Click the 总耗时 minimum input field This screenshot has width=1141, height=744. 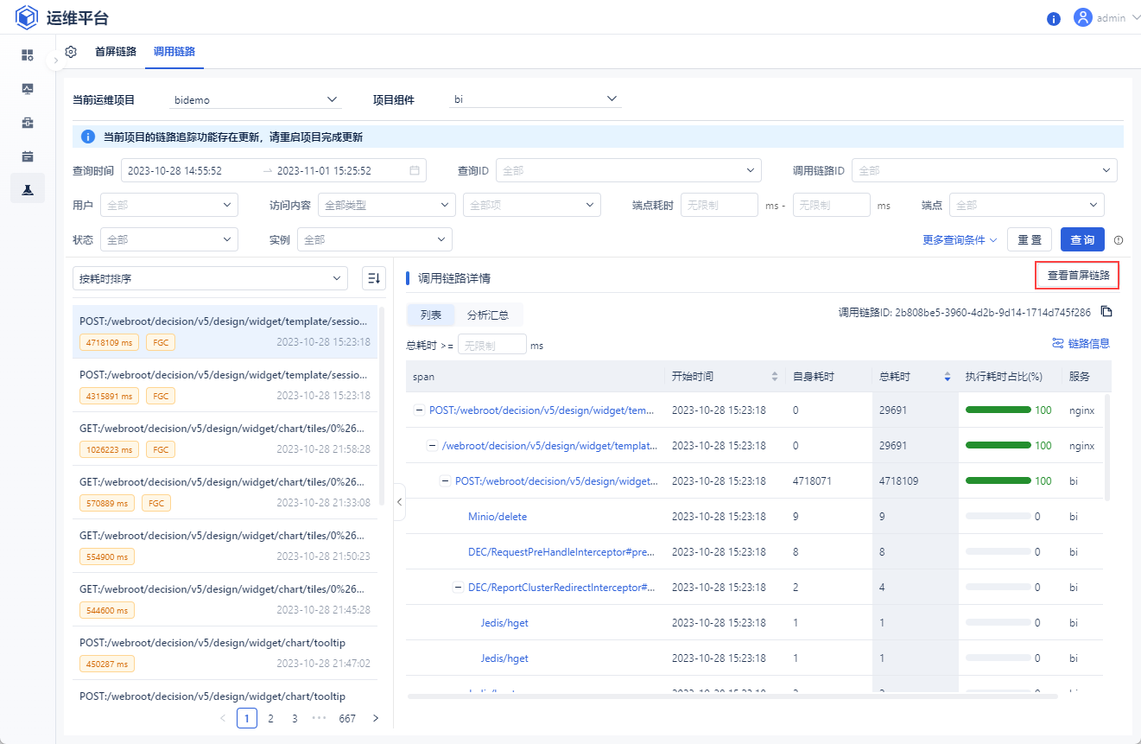491,345
